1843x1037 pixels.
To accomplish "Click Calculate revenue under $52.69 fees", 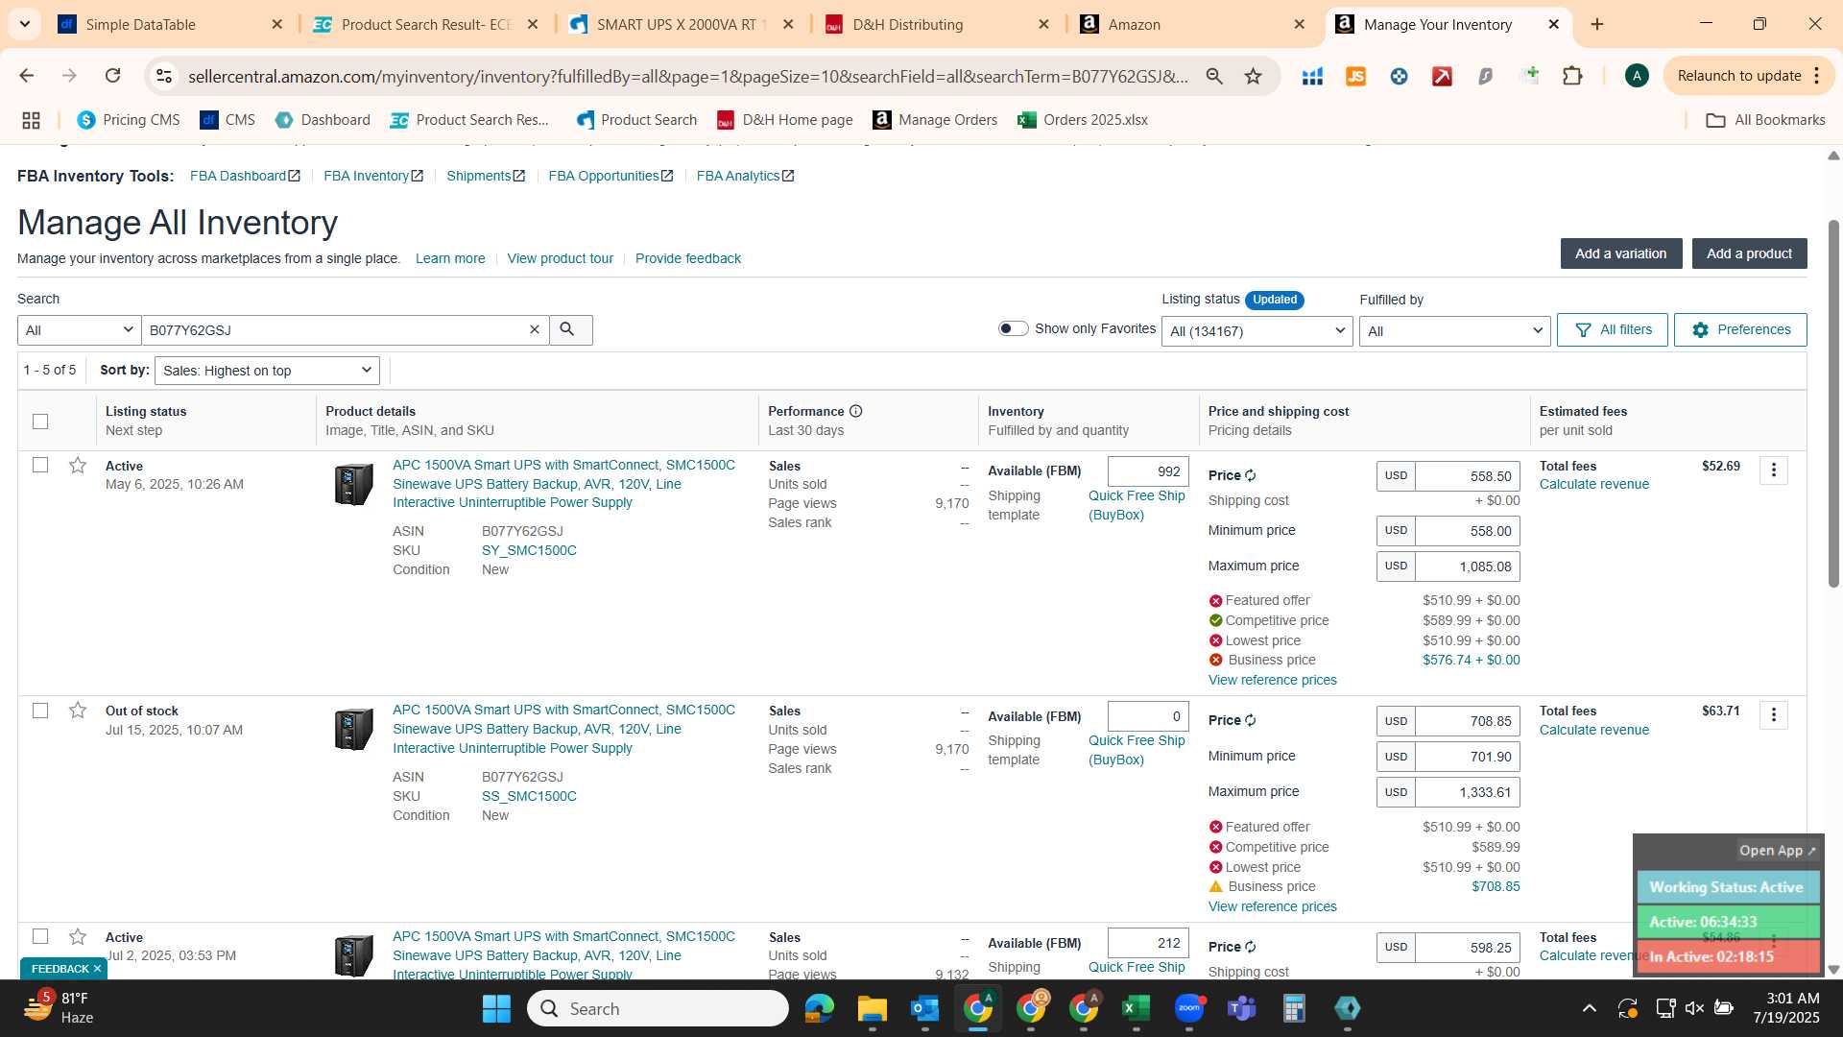I will tap(1593, 484).
